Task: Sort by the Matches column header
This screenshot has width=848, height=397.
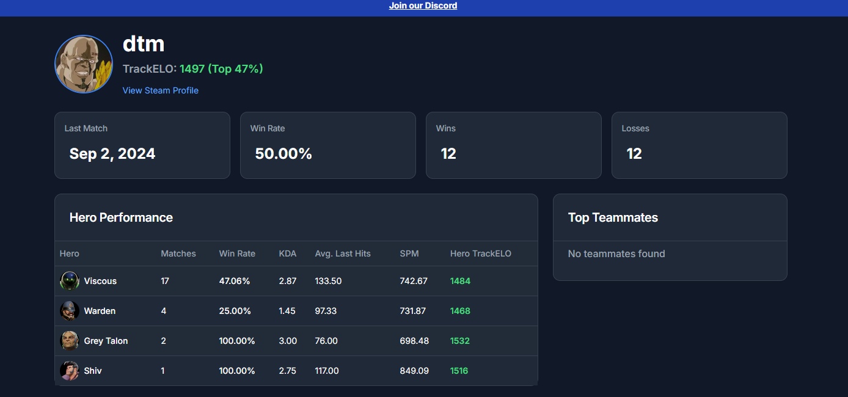Action: coord(178,253)
